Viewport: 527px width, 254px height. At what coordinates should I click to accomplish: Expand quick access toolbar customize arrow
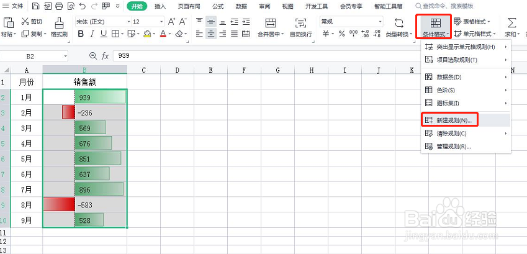pyautogui.click(x=117, y=6)
